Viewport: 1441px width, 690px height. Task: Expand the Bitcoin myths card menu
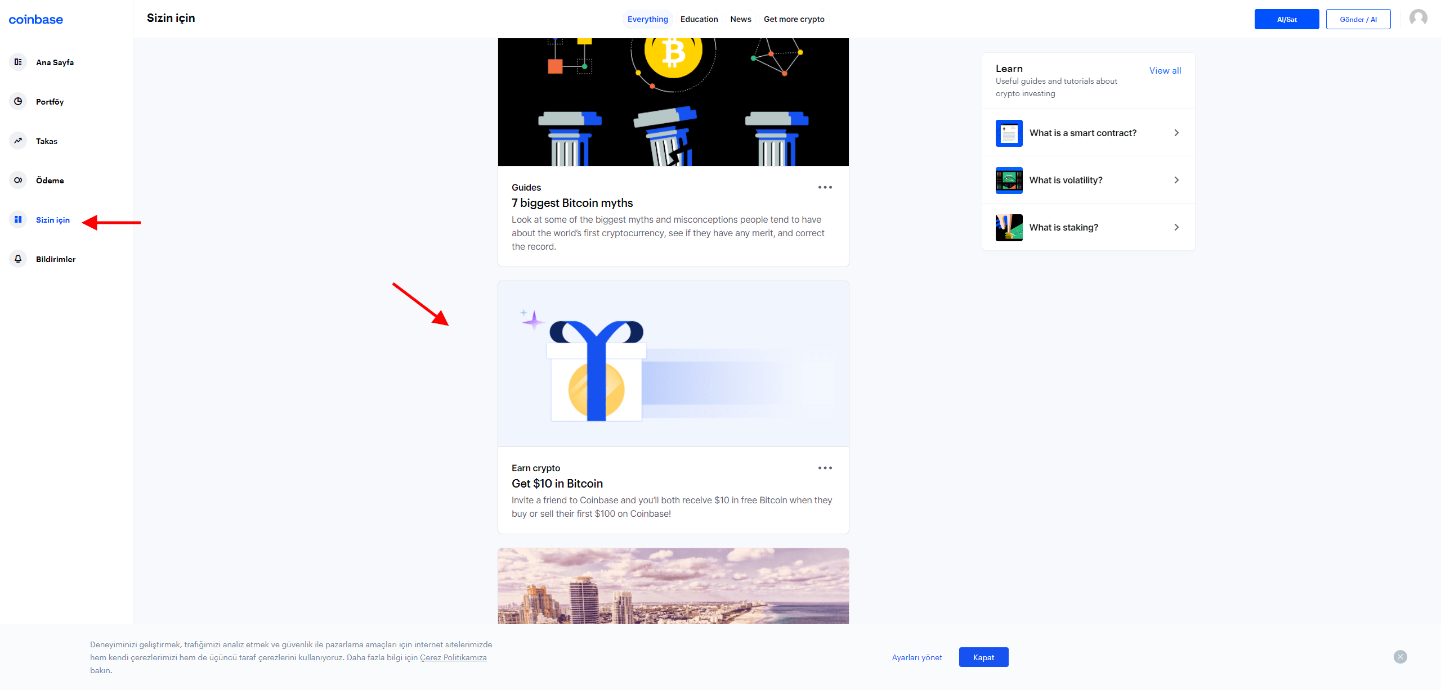pyautogui.click(x=824, y=187)
